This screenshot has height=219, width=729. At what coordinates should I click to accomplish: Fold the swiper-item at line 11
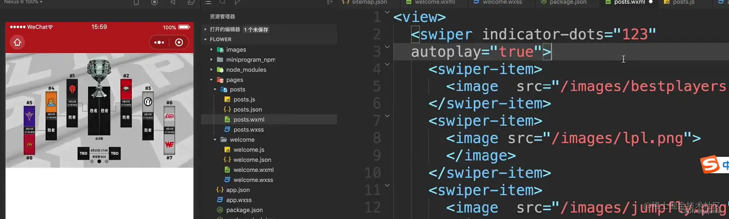(x=387, y=185)
